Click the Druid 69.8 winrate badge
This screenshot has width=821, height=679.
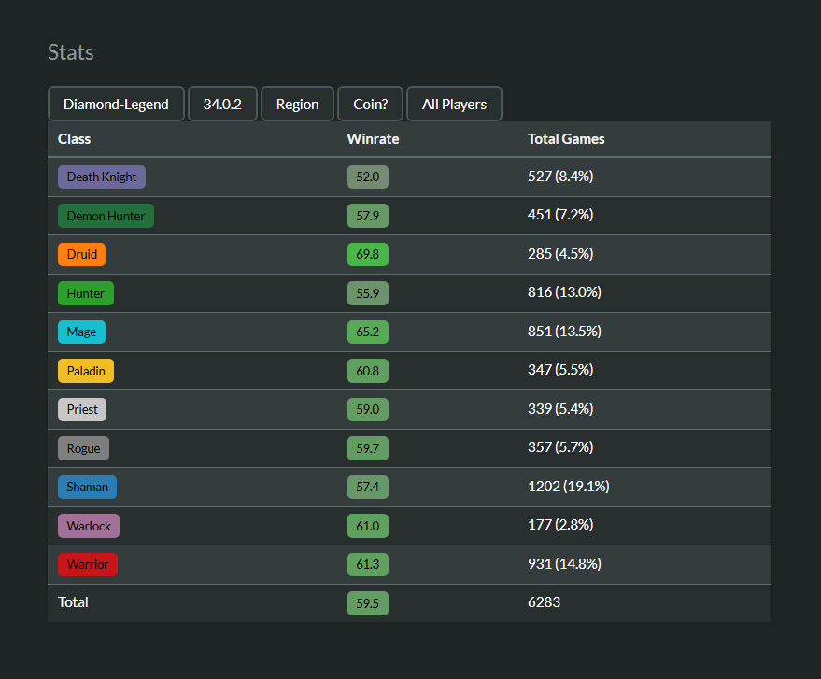(367, 255)
